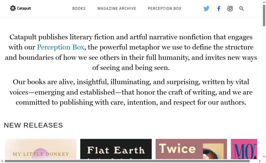Open the Magazine Archive menu item
The height and width of the screenshot is (163, 266).
click(x=117, y=9)
